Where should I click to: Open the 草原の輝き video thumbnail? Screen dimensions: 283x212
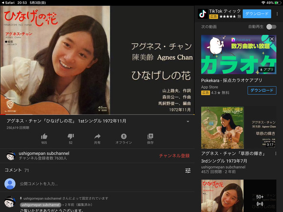click(239, 128)
